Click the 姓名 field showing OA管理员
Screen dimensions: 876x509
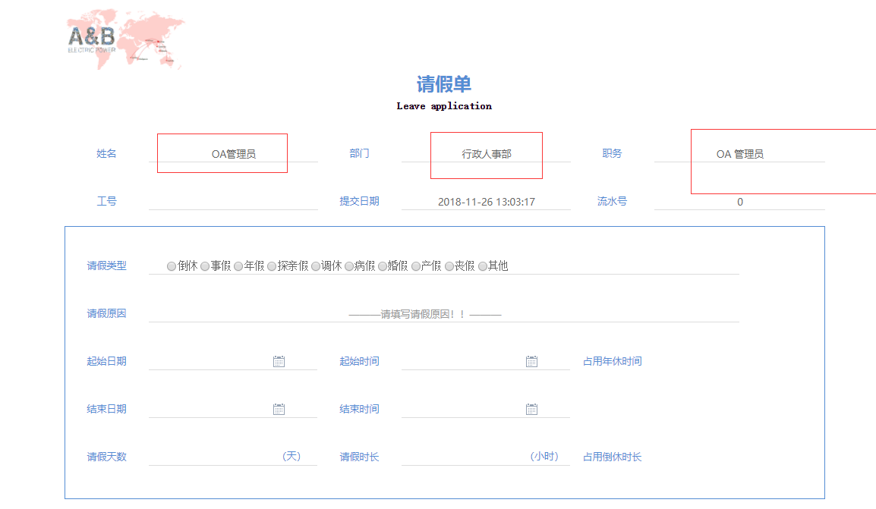click(x=233, y=154)
